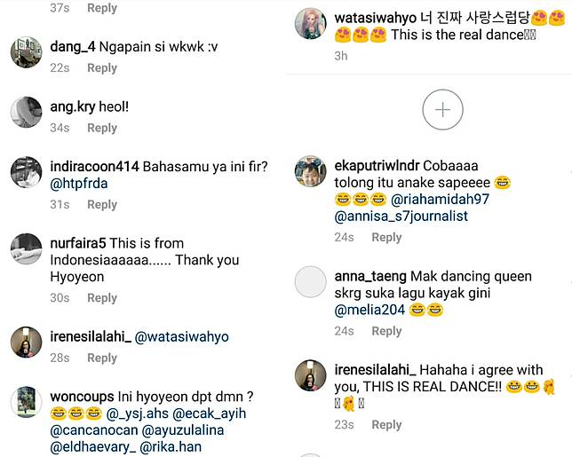Open the @htpfrda mention
This screenshot has height=457, width=572.
[81, 185]
